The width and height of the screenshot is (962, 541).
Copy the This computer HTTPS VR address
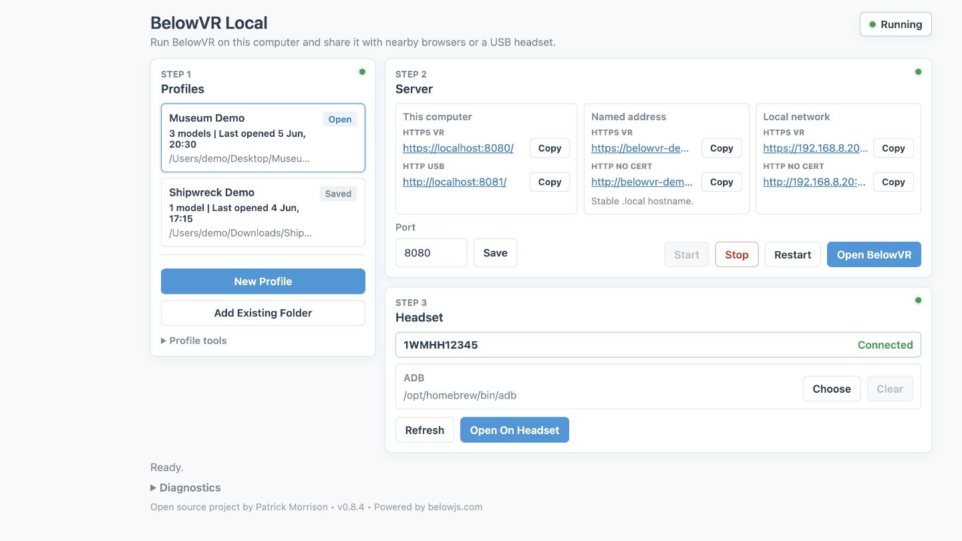pyautogui.click(x=549, y=148)
